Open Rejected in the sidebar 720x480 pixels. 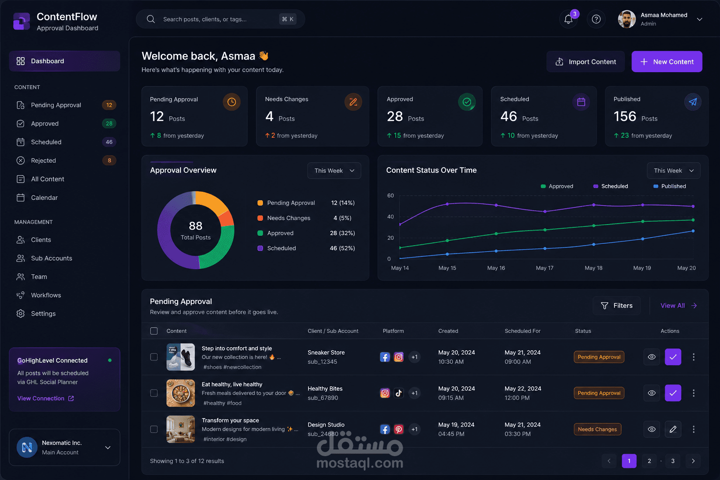[x=64, y=160]
